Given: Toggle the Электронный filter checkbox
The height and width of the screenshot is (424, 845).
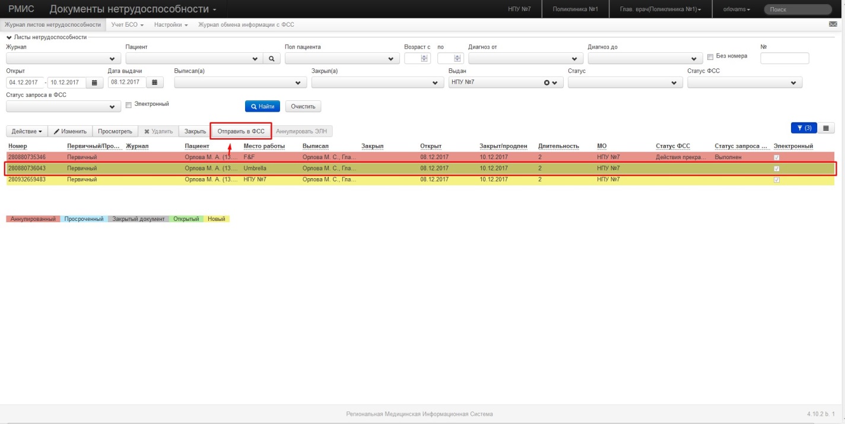Looking at the screenshot, I should tap(128, 105).
